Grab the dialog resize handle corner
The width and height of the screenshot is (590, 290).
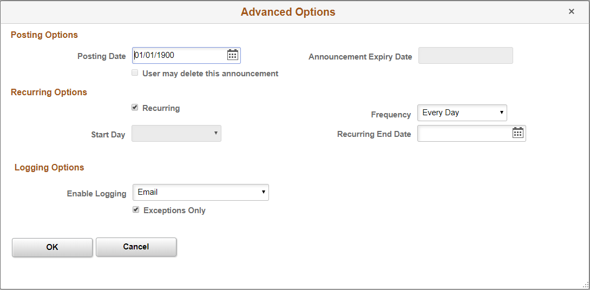[x=586, y=285]
